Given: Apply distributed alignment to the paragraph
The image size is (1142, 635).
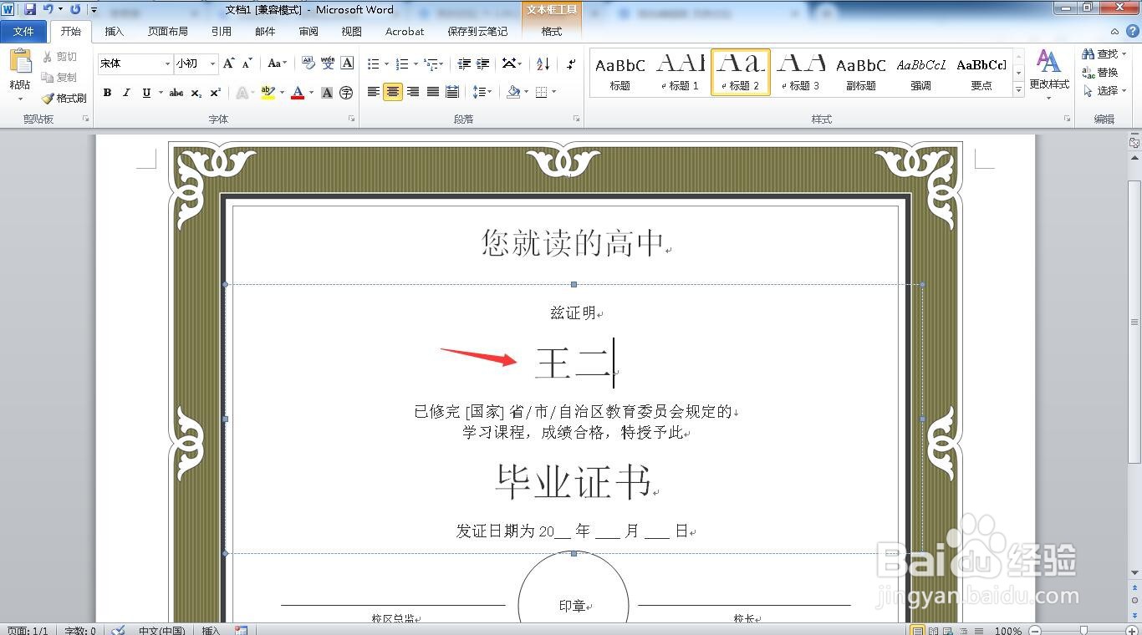Looking at the screenshot, I should 452,92.
